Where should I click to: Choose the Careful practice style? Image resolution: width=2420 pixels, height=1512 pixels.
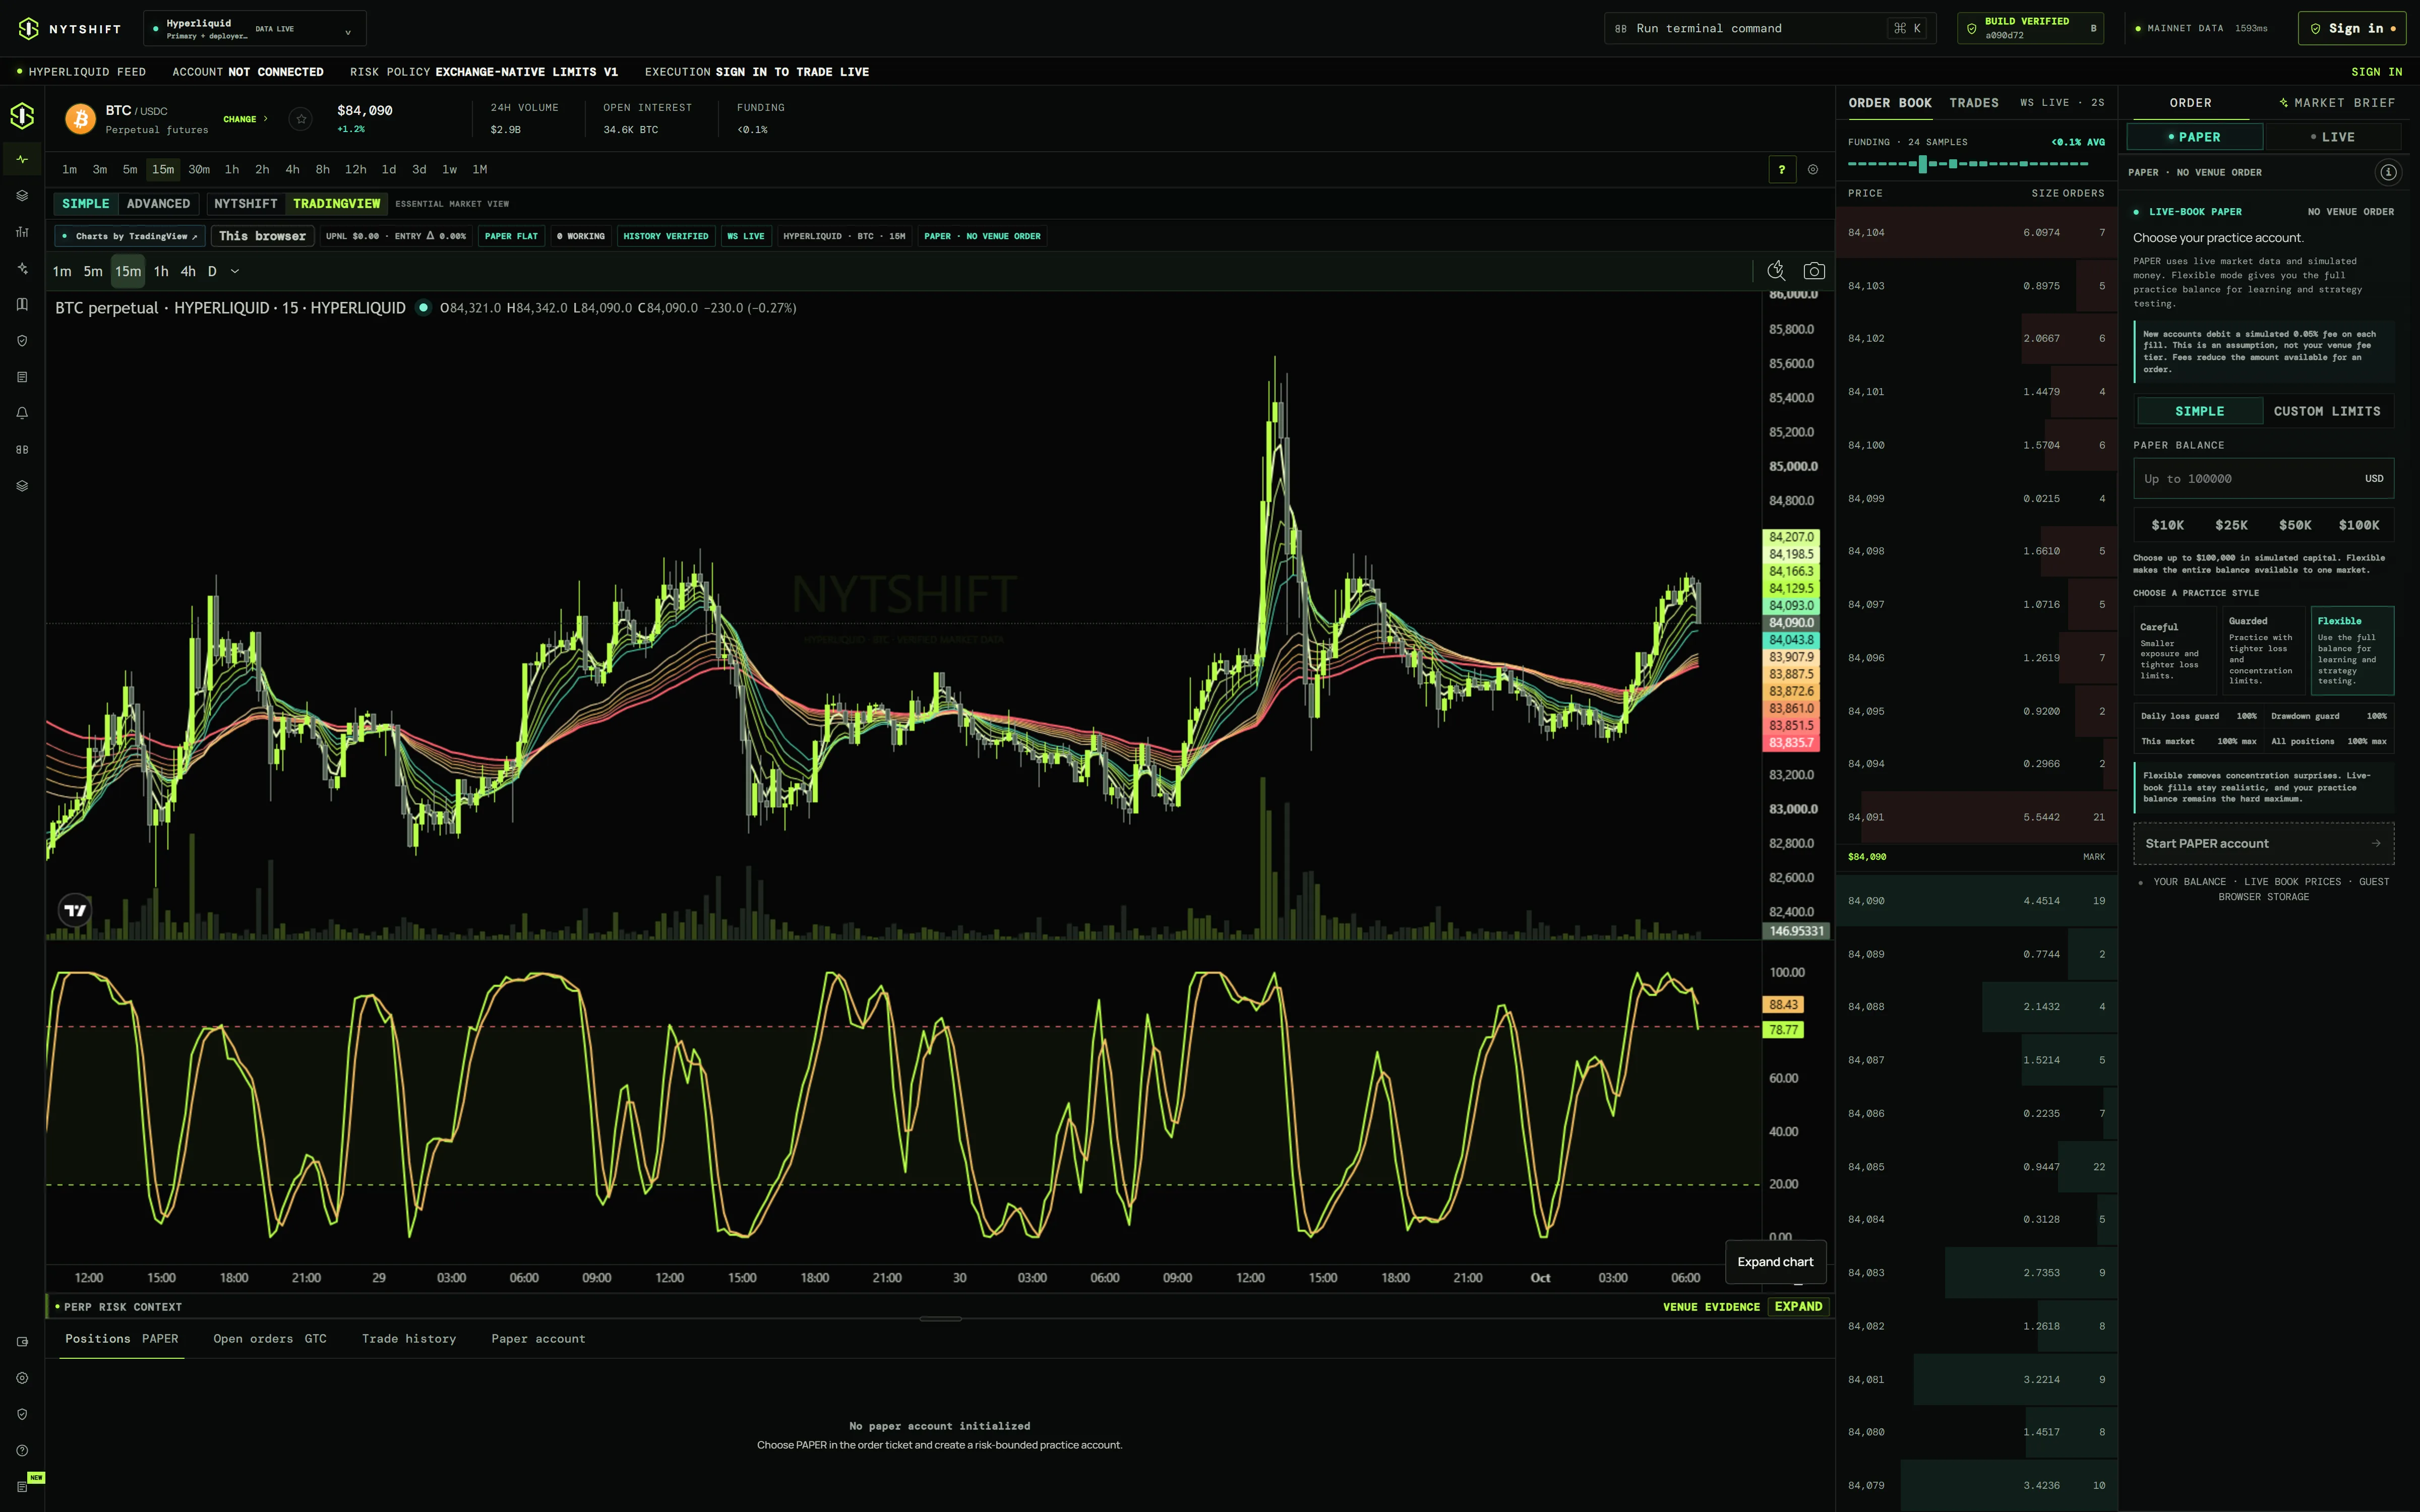[x=2176, y=651]
